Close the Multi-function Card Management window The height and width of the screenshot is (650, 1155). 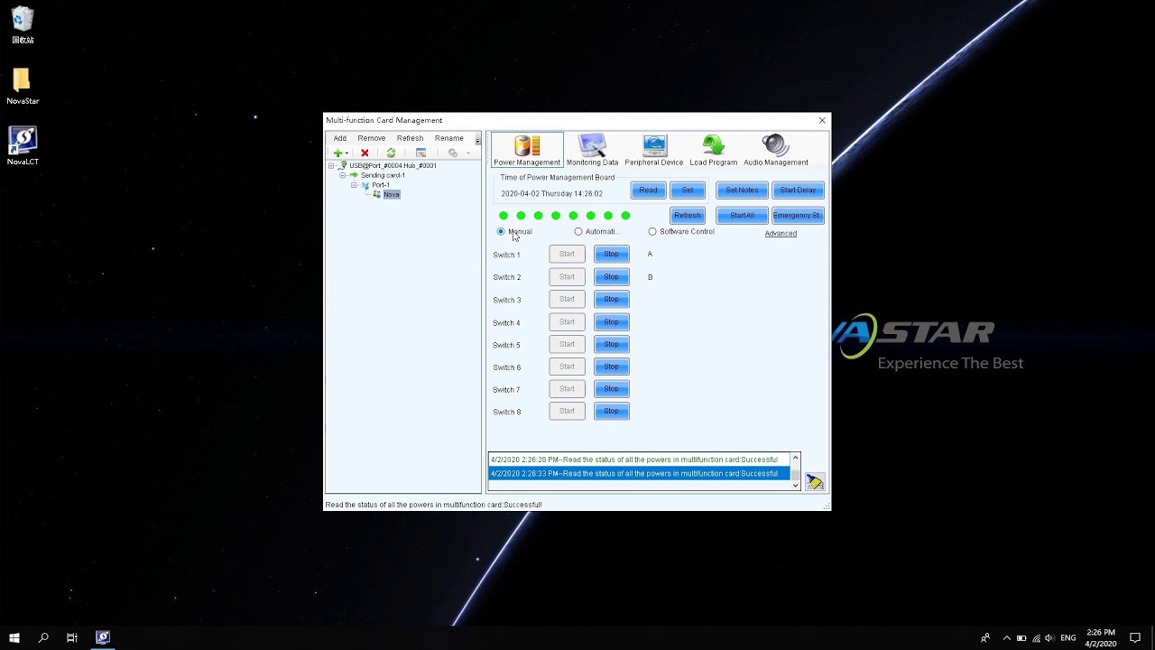pos(822,121)
